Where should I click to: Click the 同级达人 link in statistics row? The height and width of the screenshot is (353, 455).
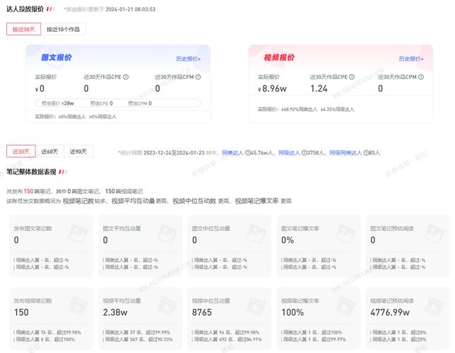click(288, 152)
